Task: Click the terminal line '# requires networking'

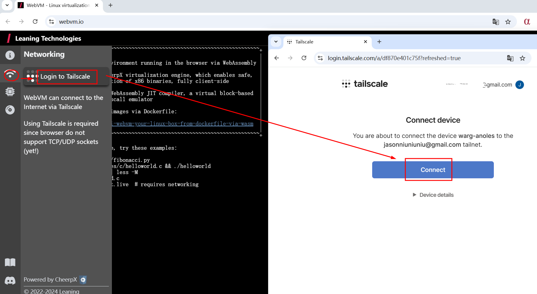Action: pyautogui.click(x=167, y=184)
